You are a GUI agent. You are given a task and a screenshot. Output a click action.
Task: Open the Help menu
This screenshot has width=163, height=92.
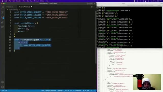click(47, 1)
